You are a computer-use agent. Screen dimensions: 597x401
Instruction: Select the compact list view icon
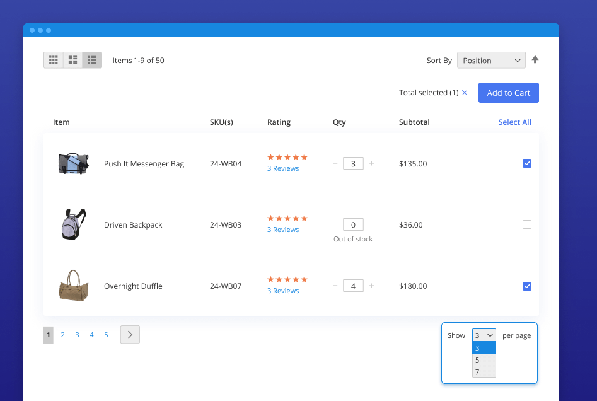point(72,61)
